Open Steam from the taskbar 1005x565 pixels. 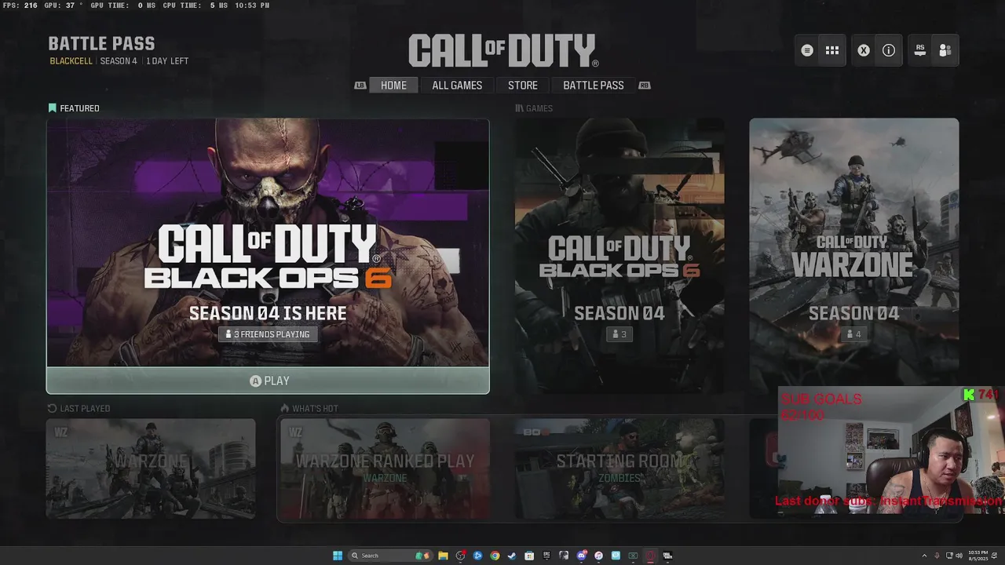(x=512, y=556)
